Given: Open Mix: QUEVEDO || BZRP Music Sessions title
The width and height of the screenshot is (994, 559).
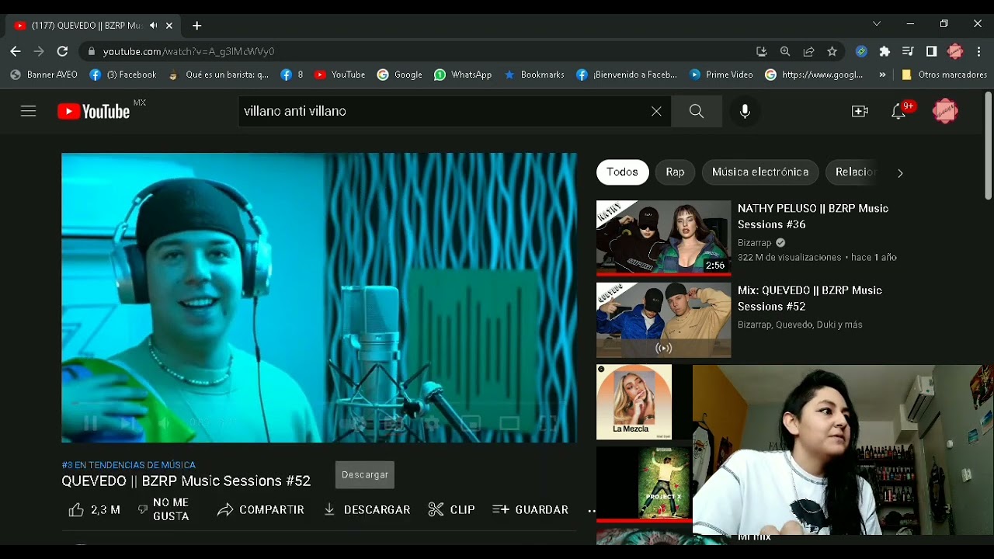Looking at the screenshot, I should point(810,298).
